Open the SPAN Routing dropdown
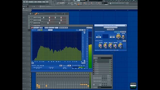 point(51,28)
